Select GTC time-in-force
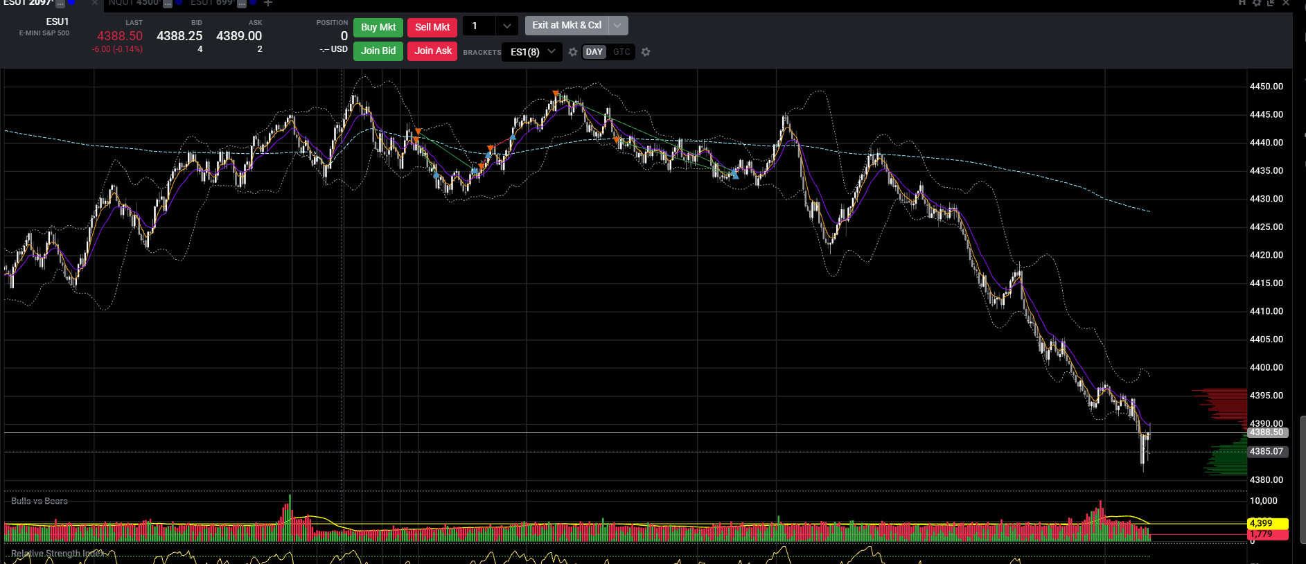Image resolution: width=1306 pixels, height=564 pixels. click(x=621, y=52)
